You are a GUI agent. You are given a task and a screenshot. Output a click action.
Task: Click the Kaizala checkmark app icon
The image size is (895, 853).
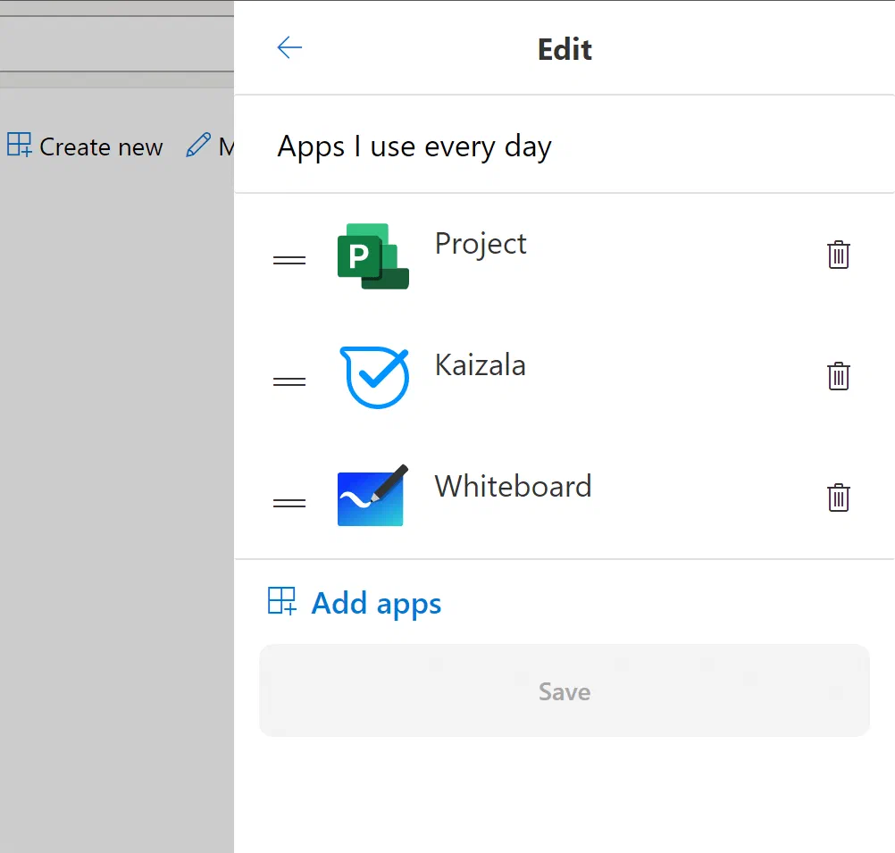[374, 377]
